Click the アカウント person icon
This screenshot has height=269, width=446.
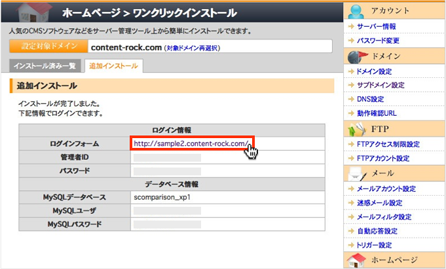pyautogui.click(x=356, y=11)
